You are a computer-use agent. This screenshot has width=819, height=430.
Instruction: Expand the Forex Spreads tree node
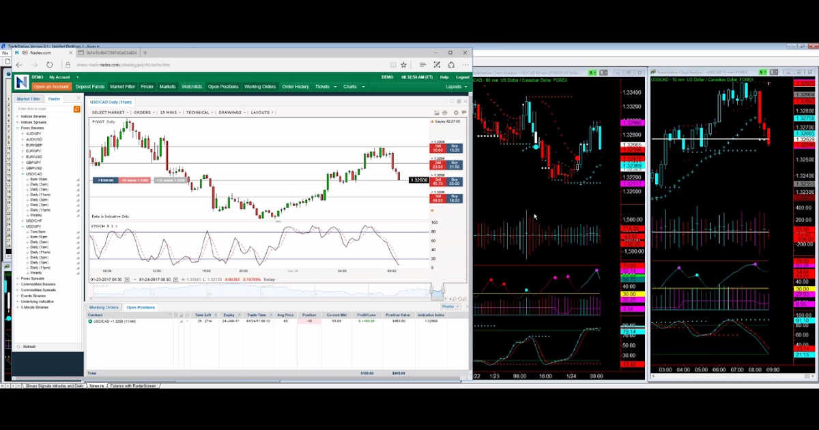tap(17, 278)
